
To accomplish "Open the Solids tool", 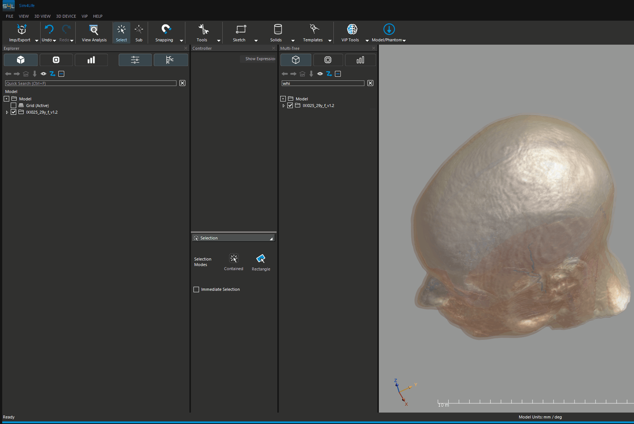I will [276, 32].
